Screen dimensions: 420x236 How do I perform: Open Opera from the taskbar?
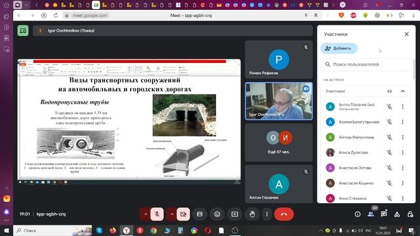(207, 230)
